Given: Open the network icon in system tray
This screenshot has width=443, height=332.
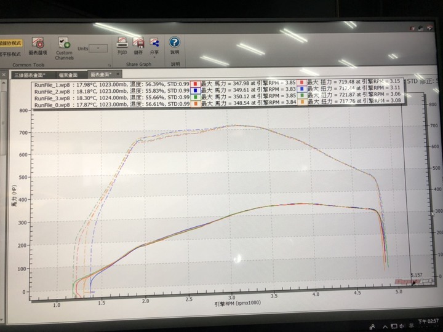Looking at the screenshot, I should coord(394,326).
